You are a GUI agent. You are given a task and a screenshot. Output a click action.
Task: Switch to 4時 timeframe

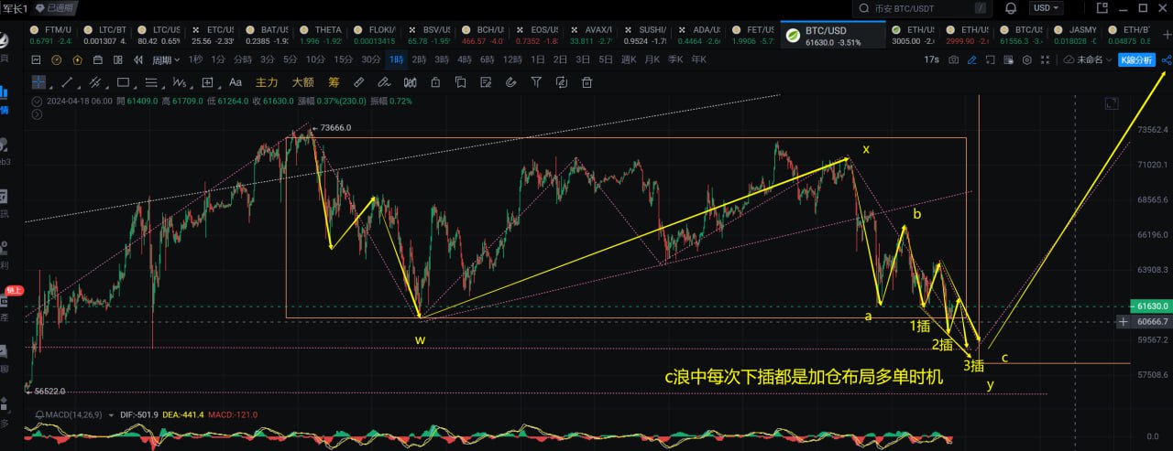click(x=465, y=59)
